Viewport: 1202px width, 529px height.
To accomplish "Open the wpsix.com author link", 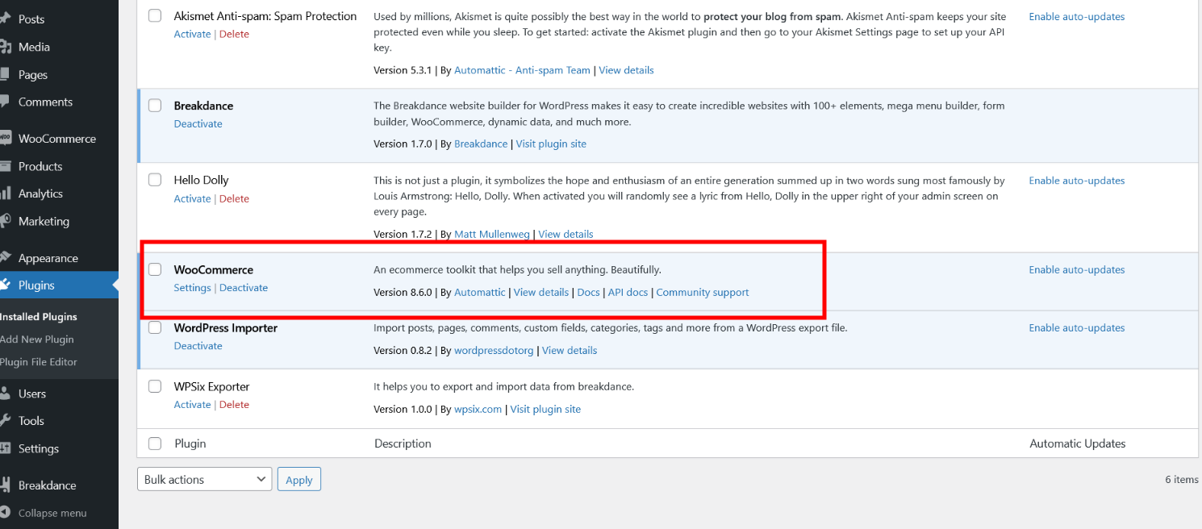I will 478,409.
